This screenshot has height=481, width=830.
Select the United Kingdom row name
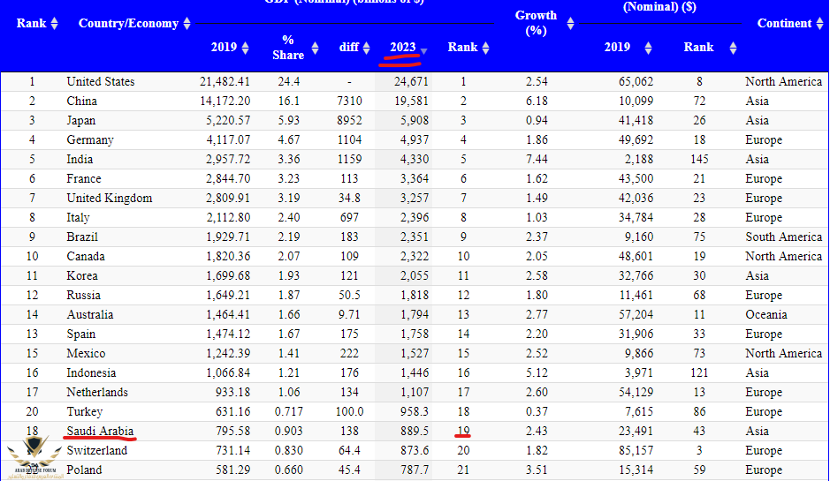click(x=110, y=198)
